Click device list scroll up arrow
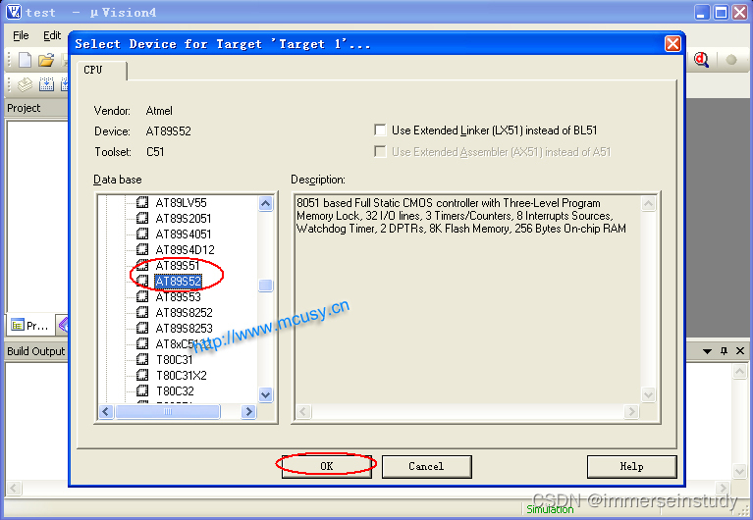The height and width of the screenshot is (520, 753). [x=266, y=203]
